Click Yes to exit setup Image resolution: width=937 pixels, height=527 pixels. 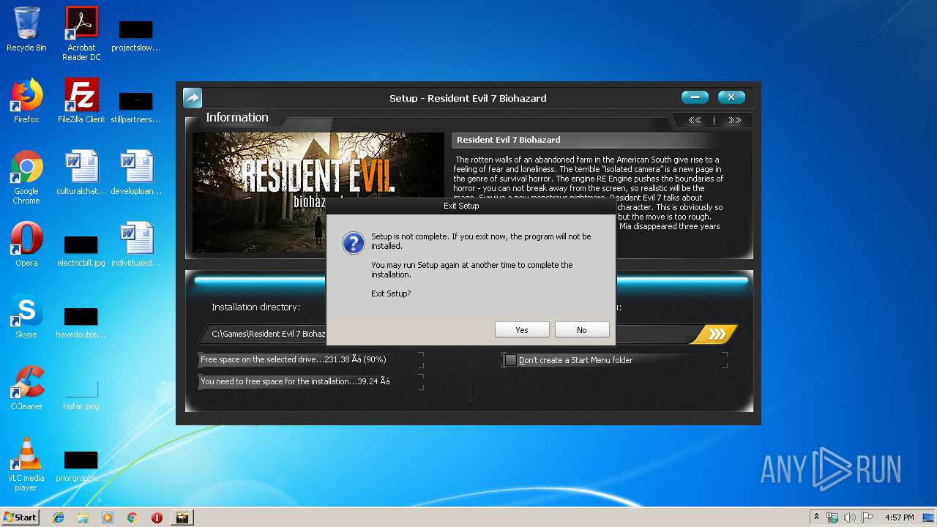click(522, 330)
